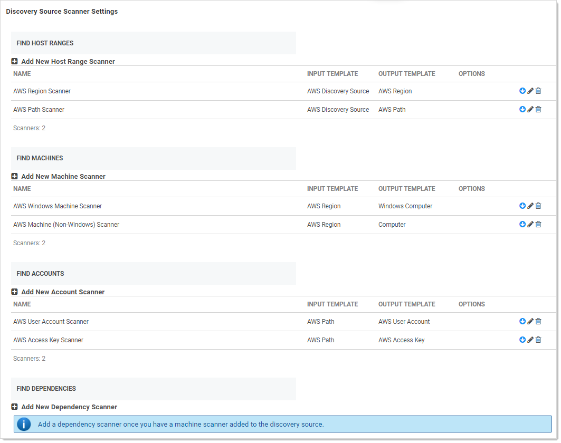Click AWS Discovery Source in AWS Region Scanner row
The width and height of the screenshot is (561, 443).
click(338, 91)
